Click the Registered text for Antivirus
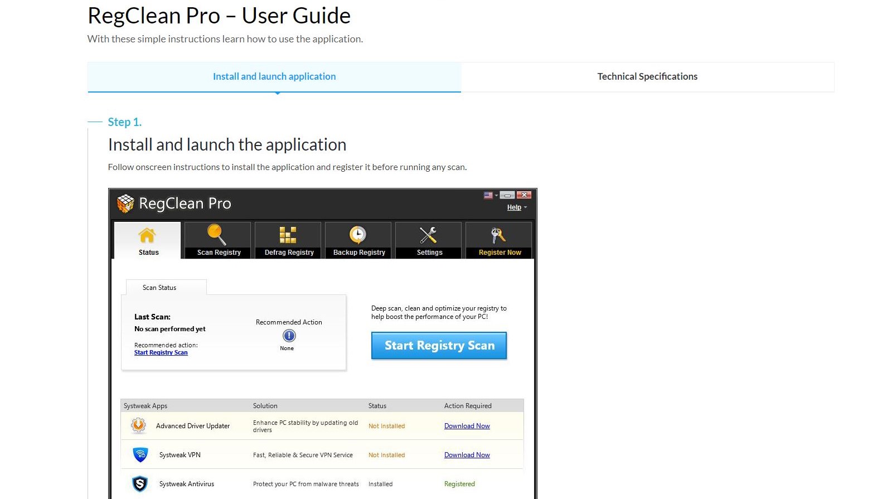887x499 pixels. [x=459, y=484]
